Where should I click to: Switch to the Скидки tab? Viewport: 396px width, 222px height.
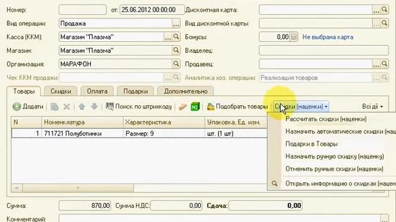(x=61, y=91)
